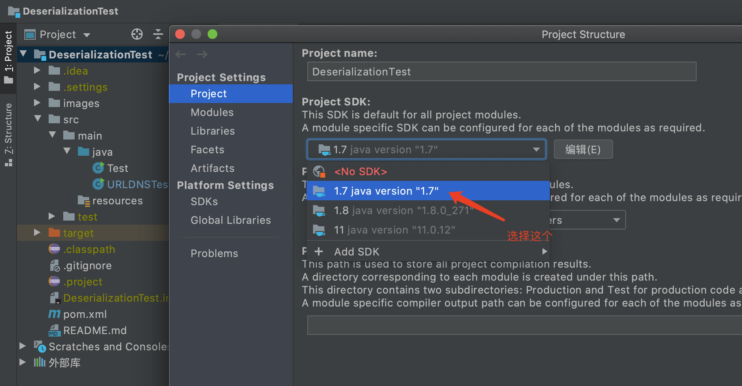Select the DeserializationTest.iml file icon
The height and width of the screenshot is (386, 742).
tap(55, 298)
